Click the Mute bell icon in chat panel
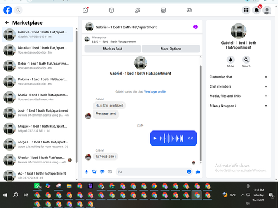 click(231, 60)
